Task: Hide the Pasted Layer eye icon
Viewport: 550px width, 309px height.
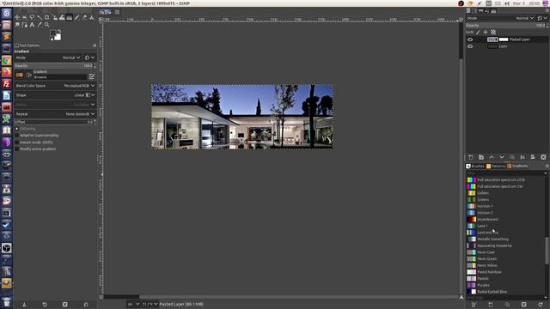Action: click(470, 39)
